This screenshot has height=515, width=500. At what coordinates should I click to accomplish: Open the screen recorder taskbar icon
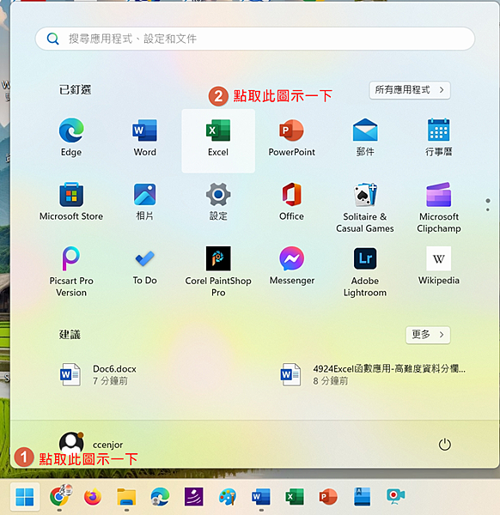[395, 497]
